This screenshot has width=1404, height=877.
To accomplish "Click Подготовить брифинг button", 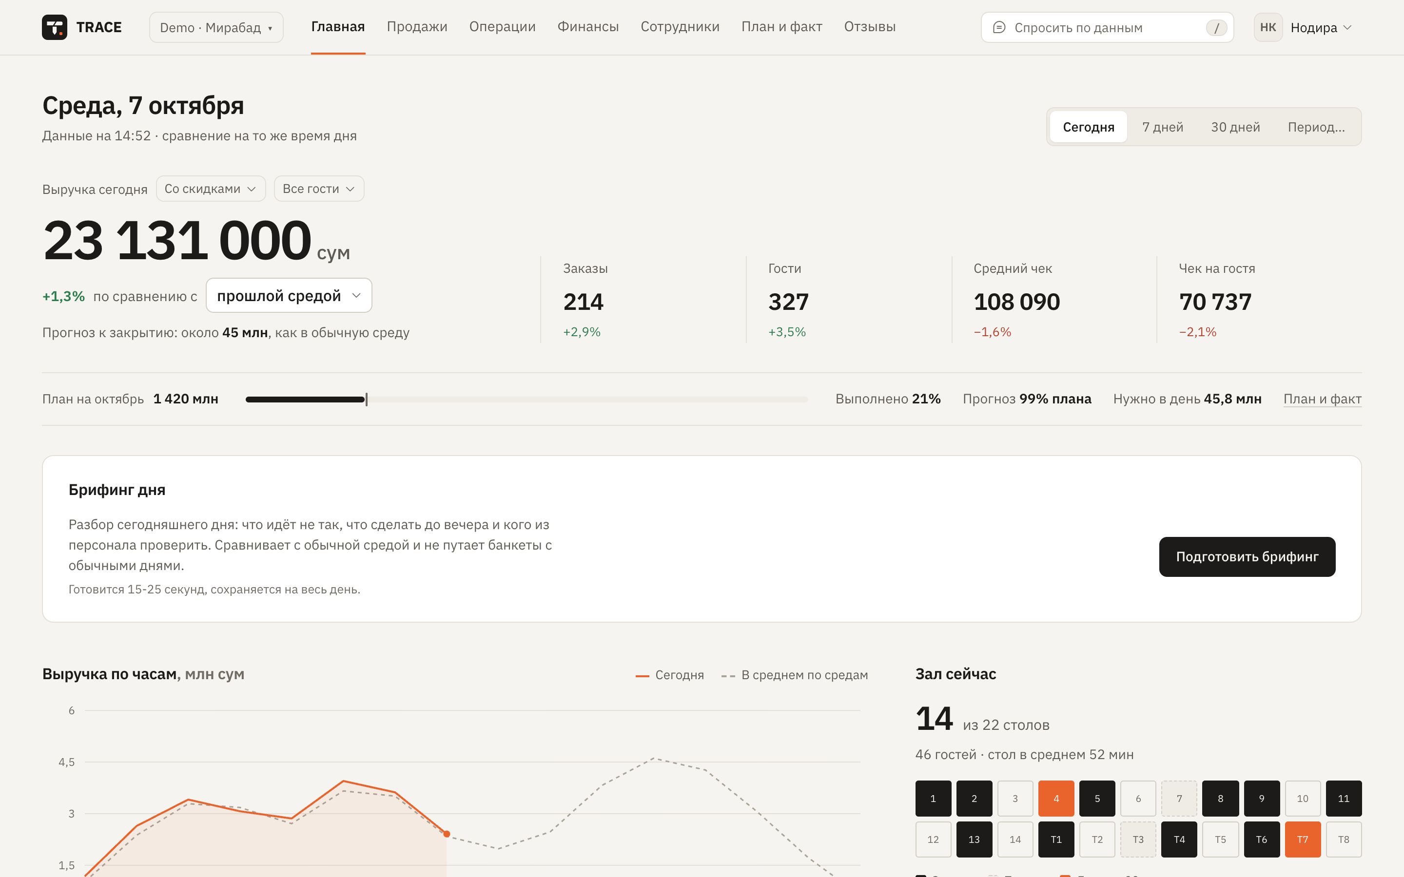I will [1247, 557].
